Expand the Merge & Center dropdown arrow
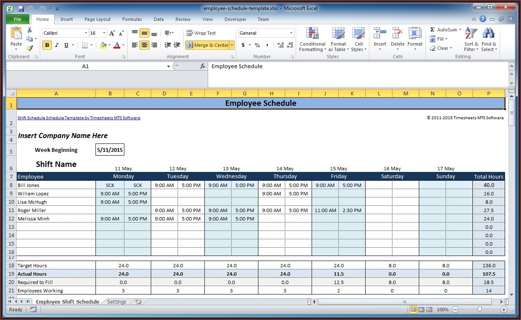The image size is (521, 320). [232, 45]
